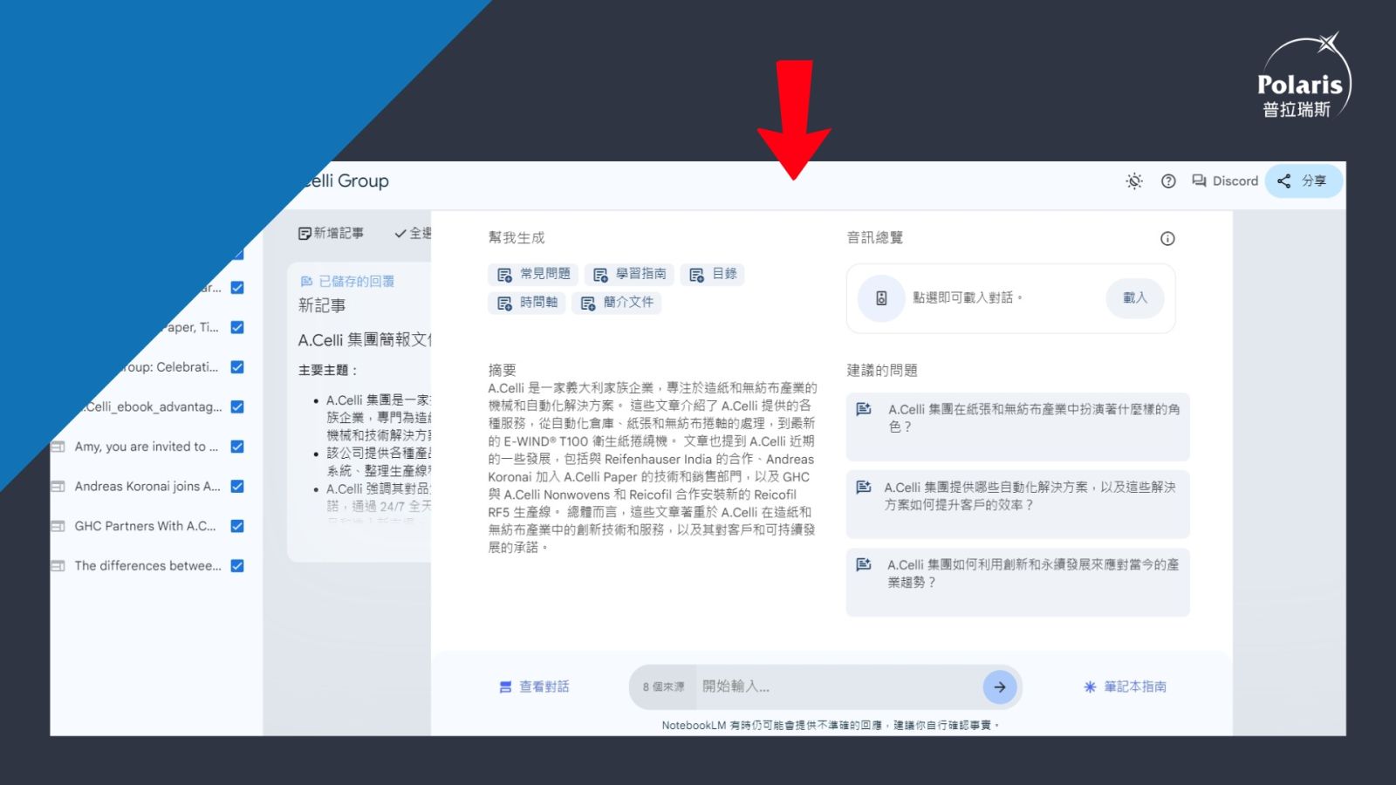Toggle checkbox for The differences betwee source

coord(237,566)
